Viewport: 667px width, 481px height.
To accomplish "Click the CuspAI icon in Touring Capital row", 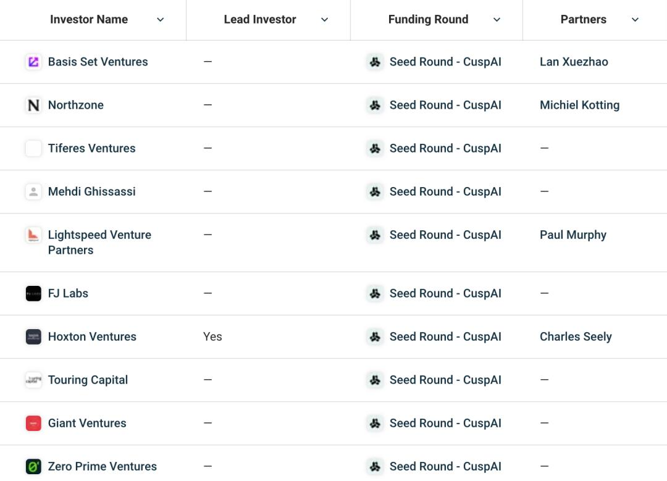I will [x=375, y=380].
